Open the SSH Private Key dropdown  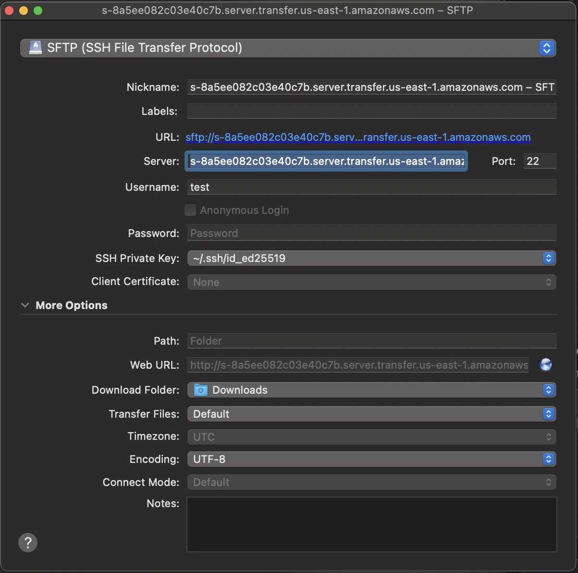tap(548, 258)
